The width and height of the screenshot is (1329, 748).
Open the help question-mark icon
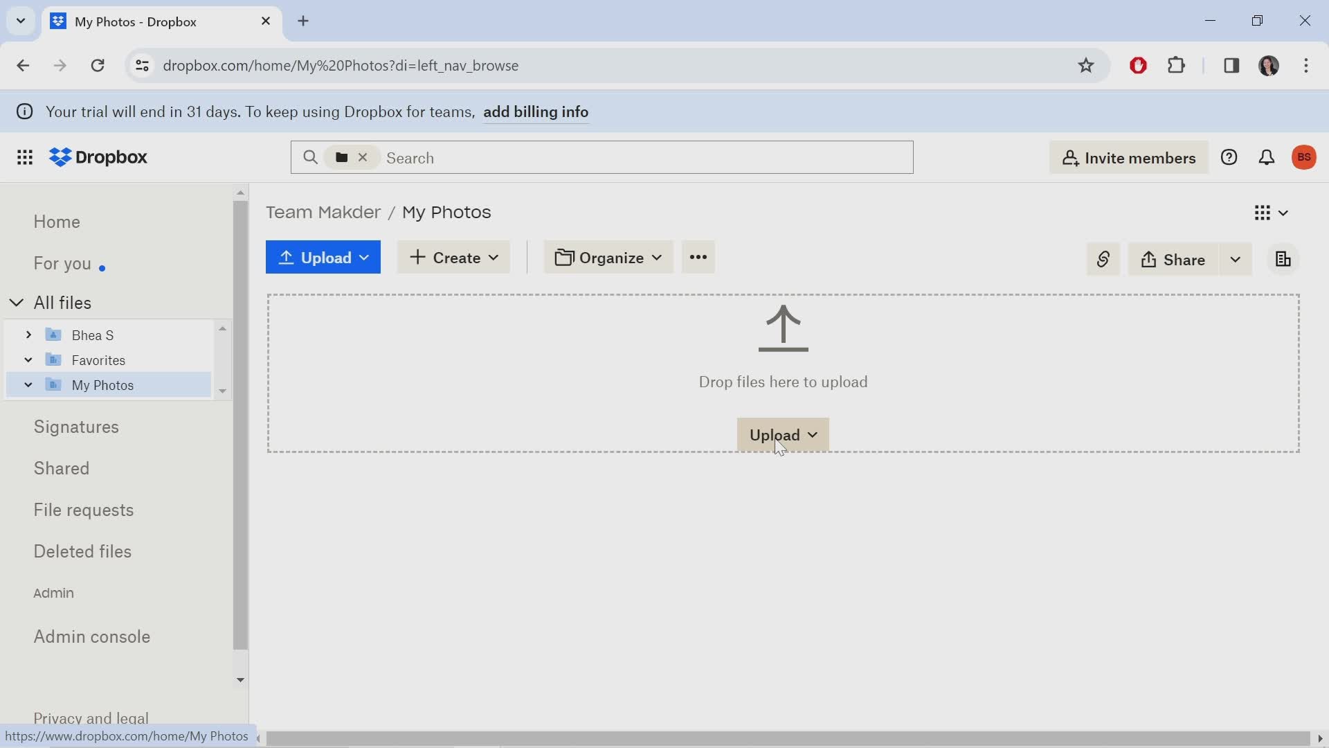(1229, 158)
